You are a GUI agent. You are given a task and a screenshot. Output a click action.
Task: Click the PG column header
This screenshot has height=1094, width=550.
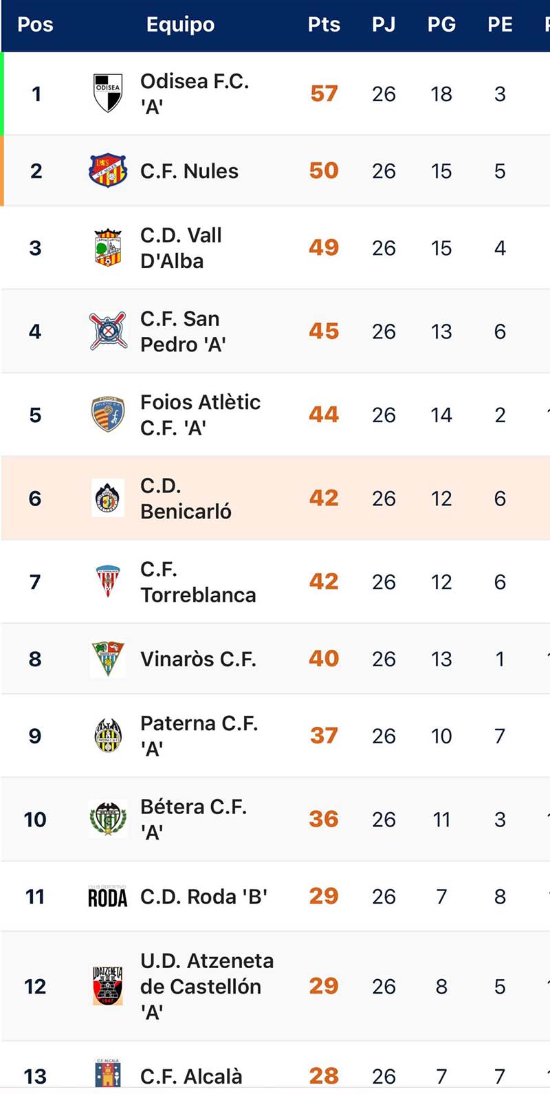[x=441, y=25]
